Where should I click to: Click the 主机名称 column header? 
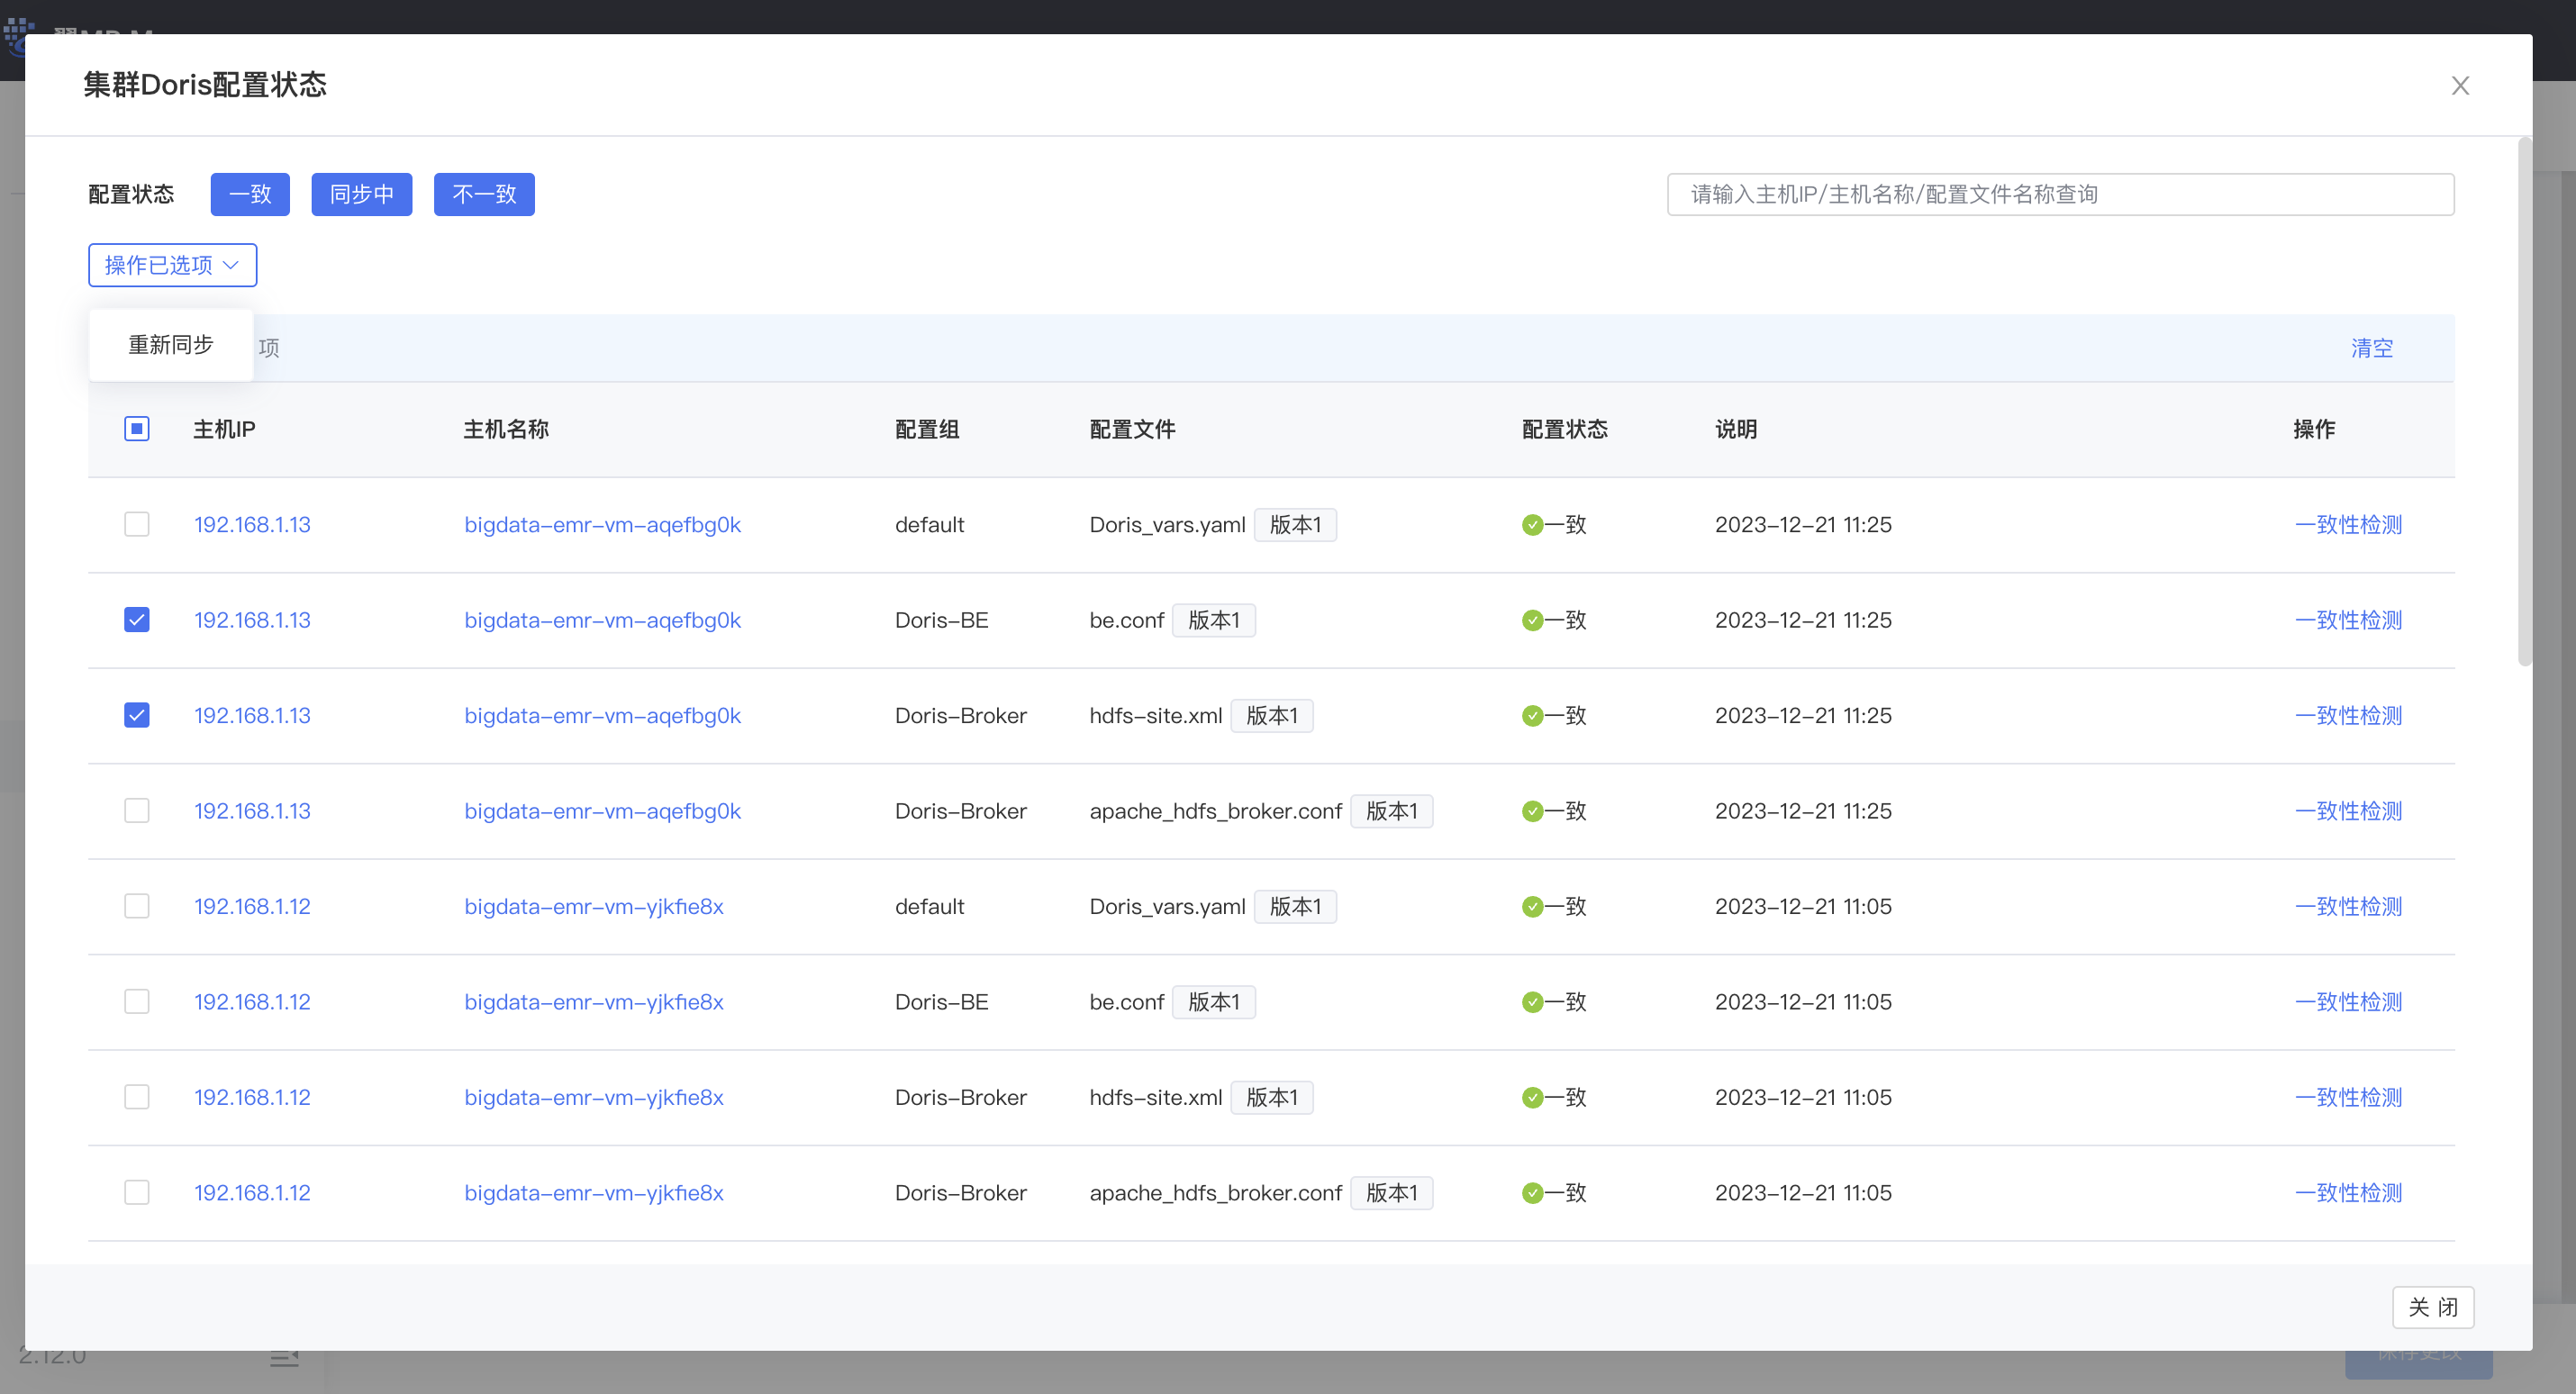click(506, 429)
